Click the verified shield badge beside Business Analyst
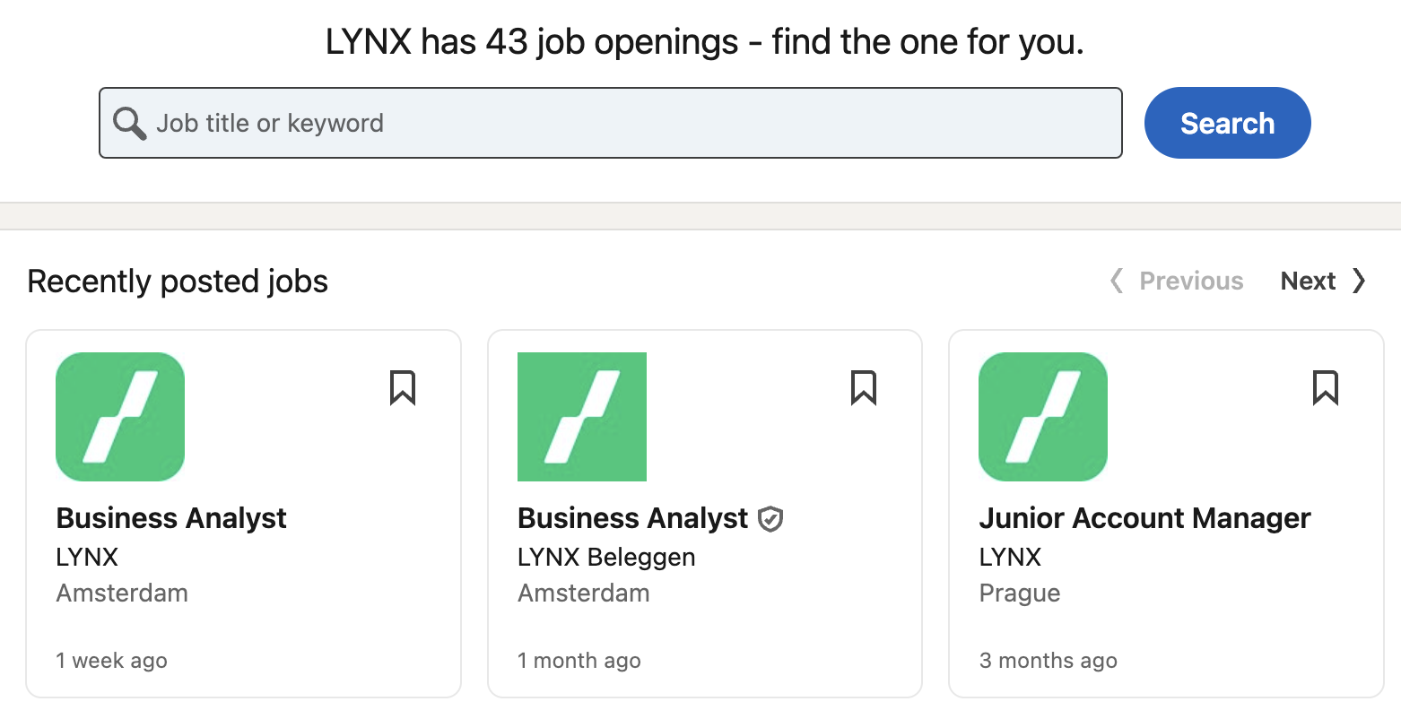1401x719 pixels. [x=770, y=519]
